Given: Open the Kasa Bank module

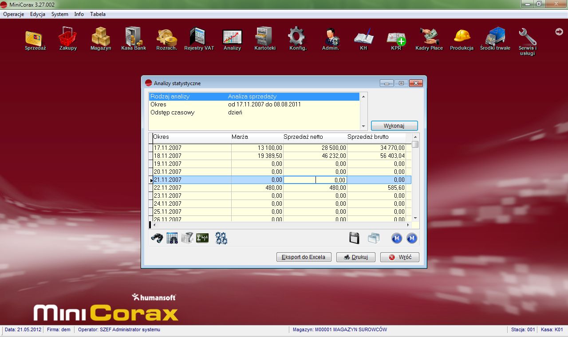Looking at the screenshot, I should pos(134,39).
